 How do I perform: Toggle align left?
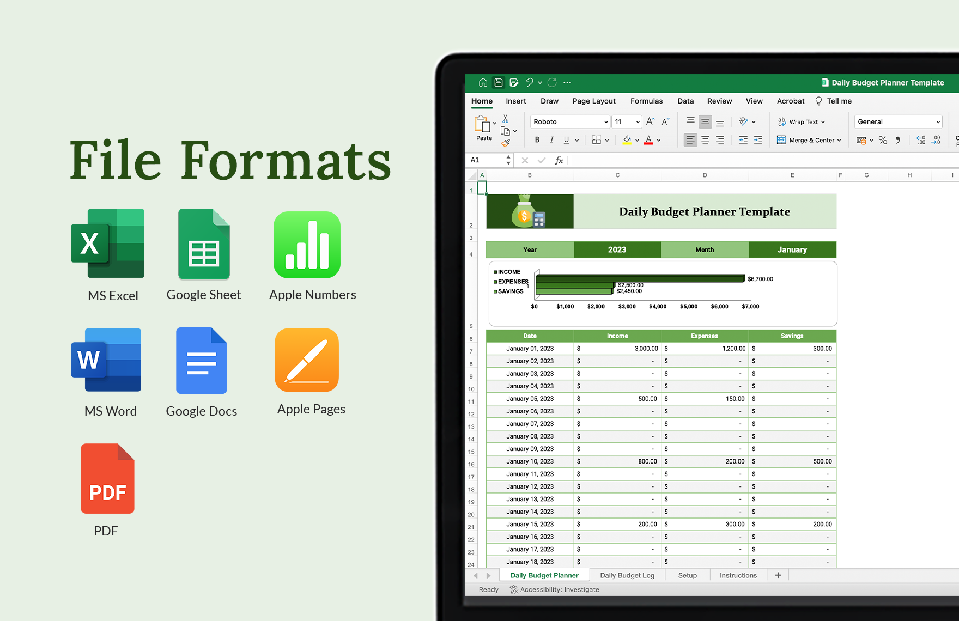tap(690, 140)
